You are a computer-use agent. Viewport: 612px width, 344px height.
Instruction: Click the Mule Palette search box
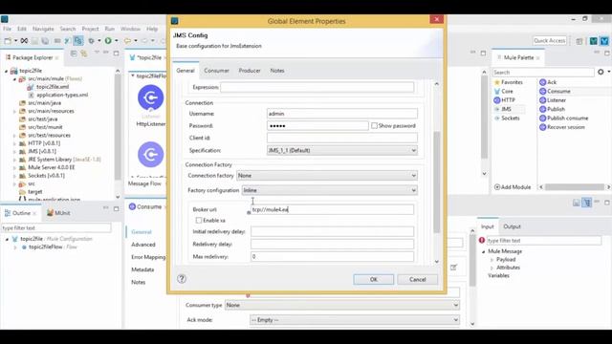(543, 73)
